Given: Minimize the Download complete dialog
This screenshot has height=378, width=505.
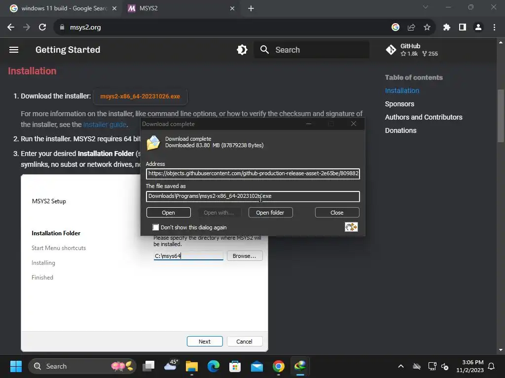Looking at the screenshot, I should (309, 124).
